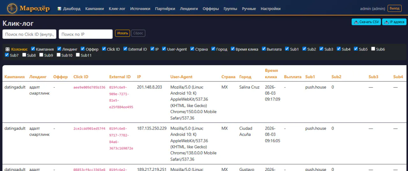Click the External ID column header
The image size is (408, 171).
[x=120, y=77]
